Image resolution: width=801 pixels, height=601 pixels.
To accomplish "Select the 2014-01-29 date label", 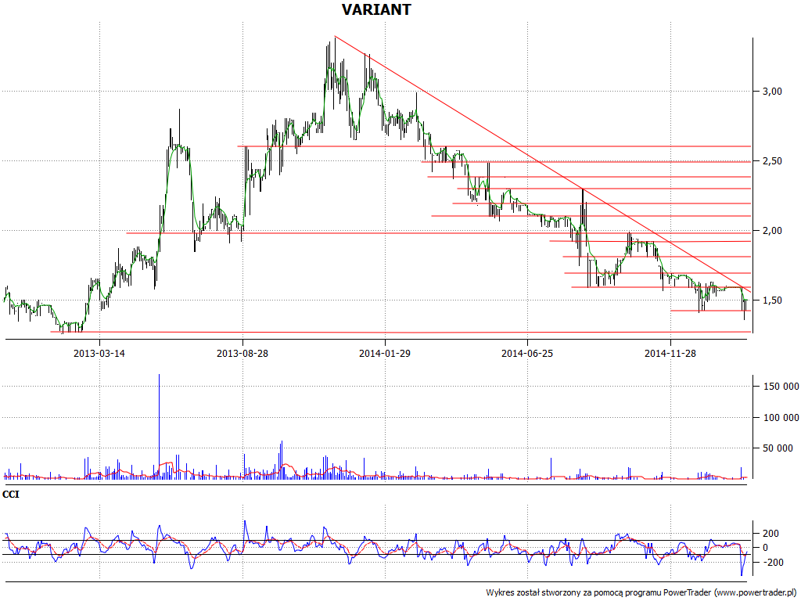I will [x=385, y=353].
